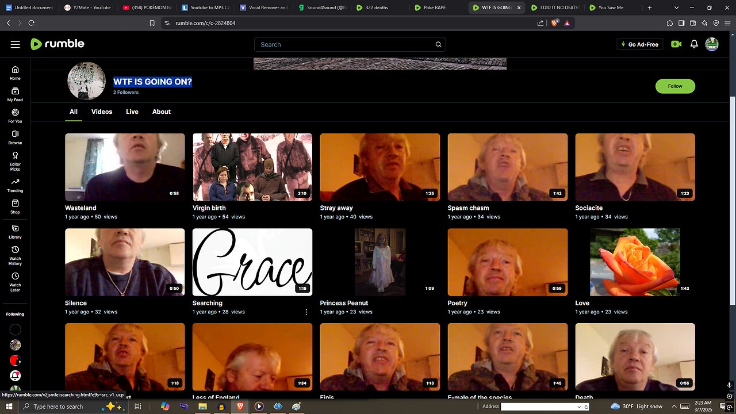The height and width of the screenshot is (414, 736).
Task: Open File Explorer from the taskbar
Action: tap(202, 407)
